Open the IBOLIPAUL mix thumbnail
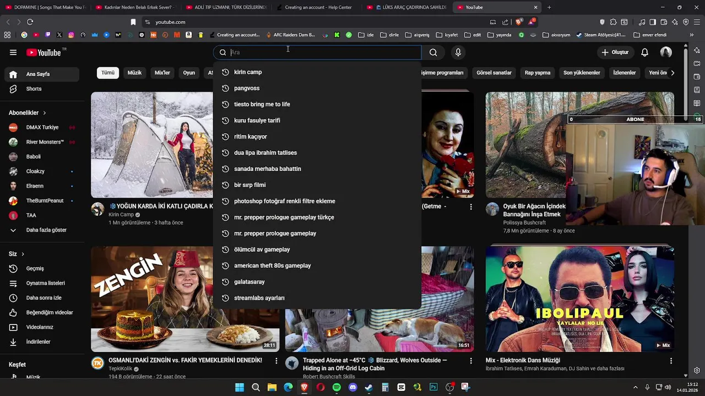The image size is (705, 396). point(579,299)
